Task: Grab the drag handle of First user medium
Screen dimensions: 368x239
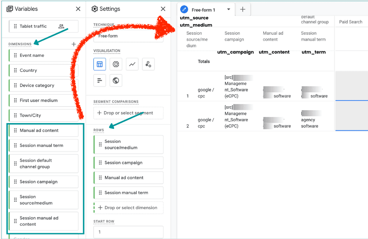Action: (x=15, y=100)
